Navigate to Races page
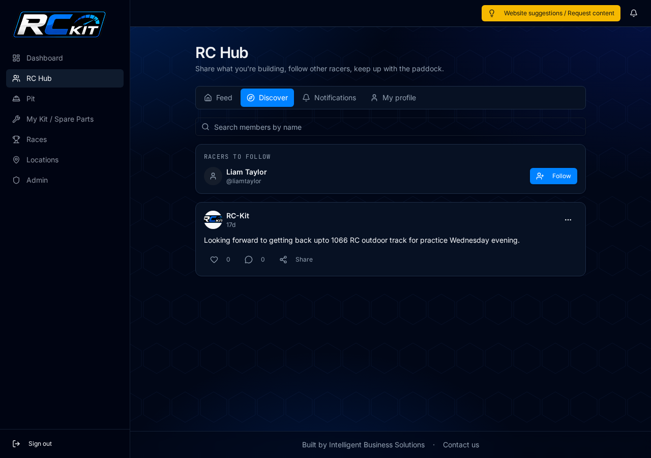Image resolution: width=651 pixels, height=458 pixels. pos(65,139)
